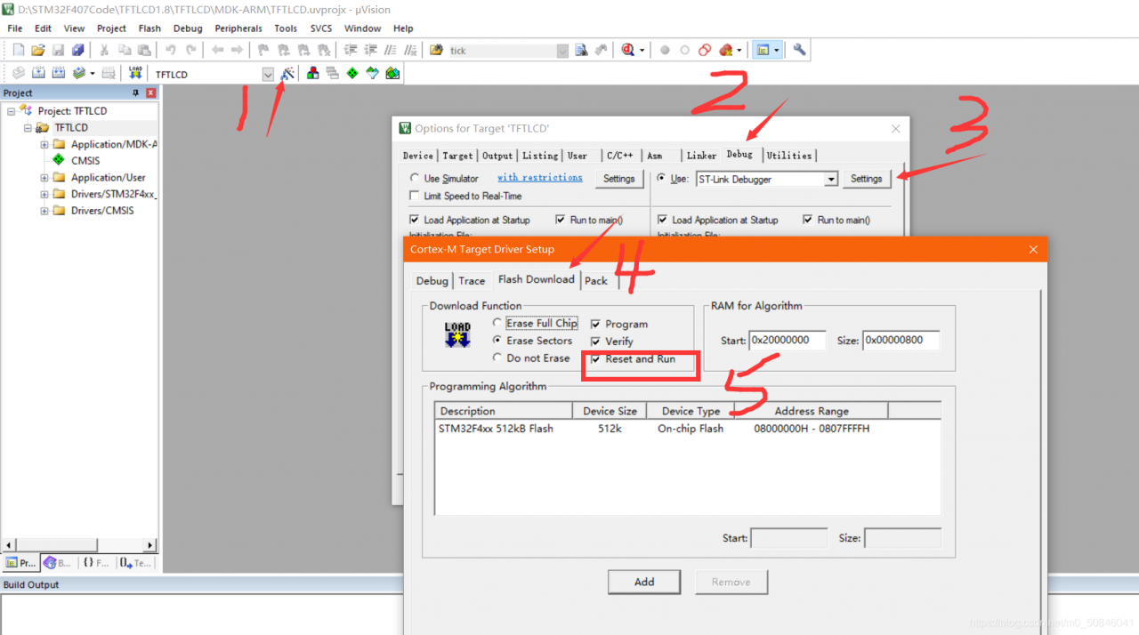This screenshot has width=1139, height=635.
Task: Open the Pack Installer icon
Action: [392, 74]
